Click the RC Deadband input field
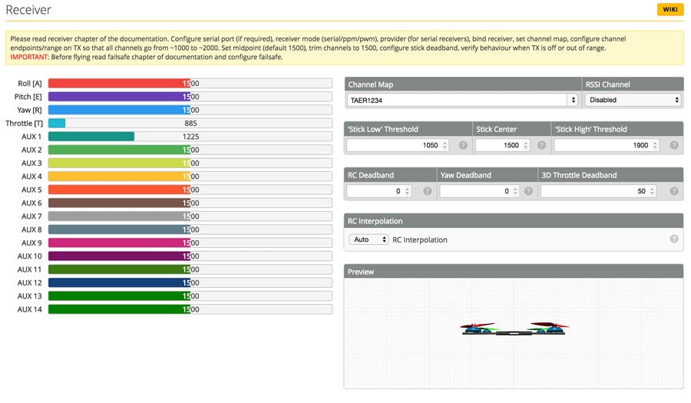691x403 pixels. click(375, 191)
